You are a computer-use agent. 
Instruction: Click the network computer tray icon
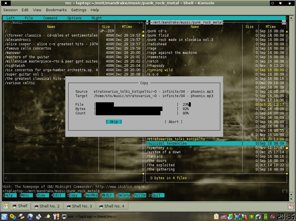pyautogui.click(x=230, y=217)
